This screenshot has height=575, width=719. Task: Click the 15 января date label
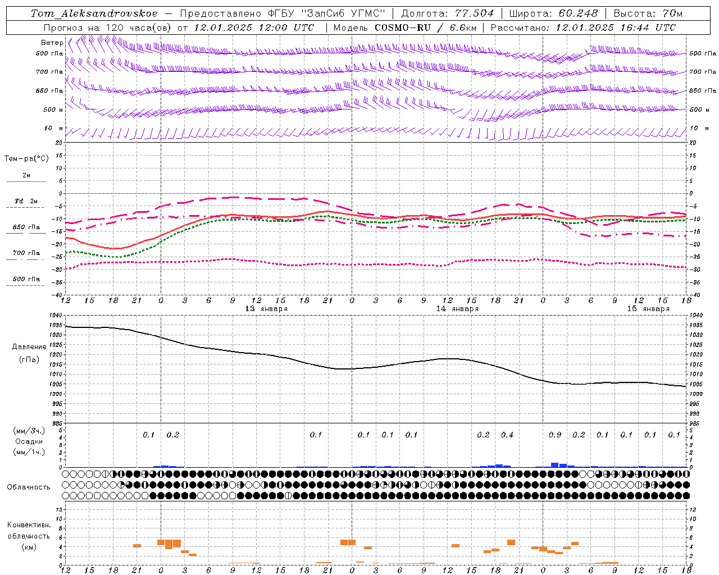coord(648,309)
